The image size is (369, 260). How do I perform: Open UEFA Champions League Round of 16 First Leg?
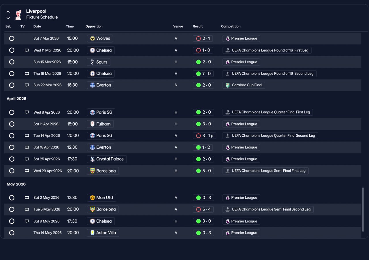267,50
